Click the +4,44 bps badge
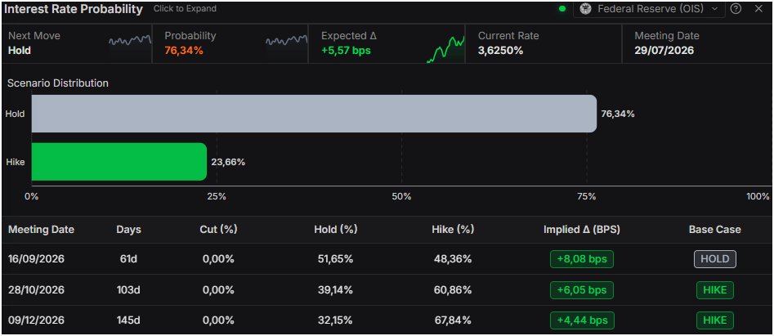774x336 pixels. (x=582, y=320)
